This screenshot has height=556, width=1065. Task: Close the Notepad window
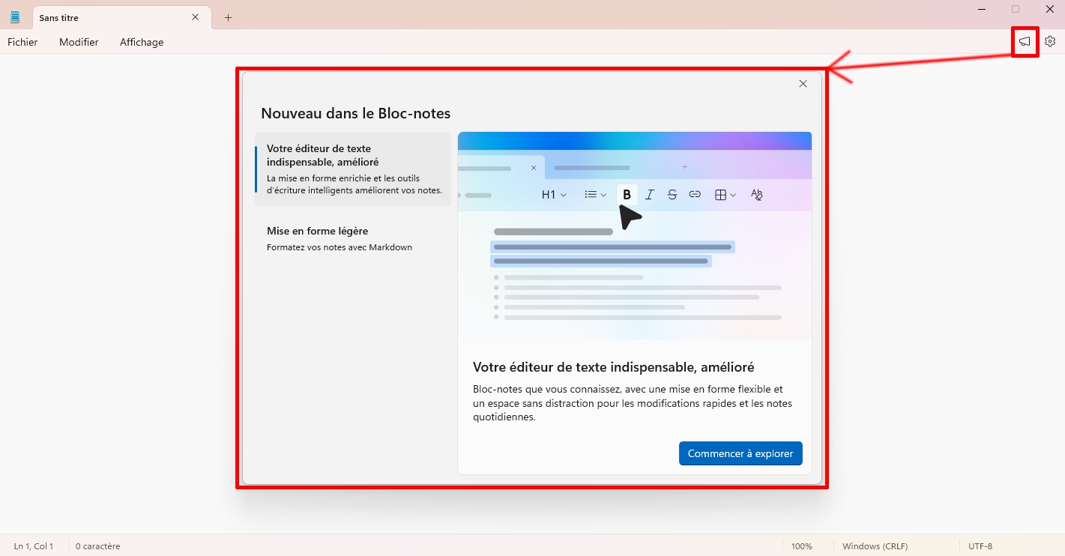tap(1049, 9)
